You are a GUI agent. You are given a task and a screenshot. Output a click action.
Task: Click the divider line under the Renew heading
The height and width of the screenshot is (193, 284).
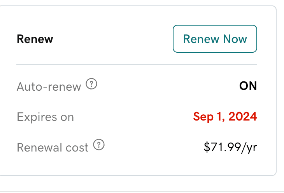click(137, 64)
